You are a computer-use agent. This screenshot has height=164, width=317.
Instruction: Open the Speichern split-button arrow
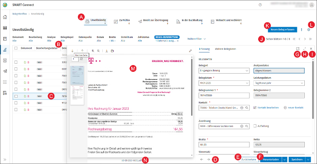[x=308, y=159]
